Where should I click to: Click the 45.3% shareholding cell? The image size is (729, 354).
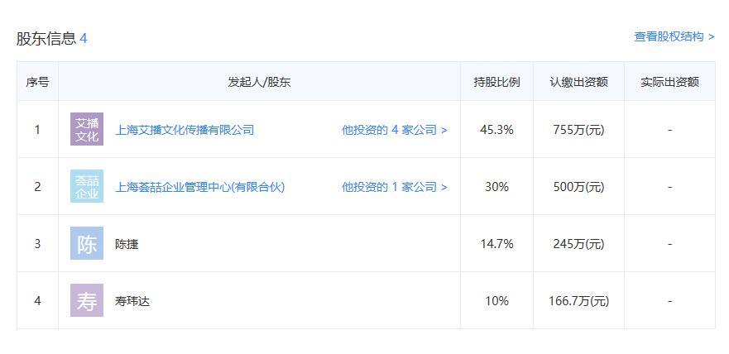pos(496,130)
